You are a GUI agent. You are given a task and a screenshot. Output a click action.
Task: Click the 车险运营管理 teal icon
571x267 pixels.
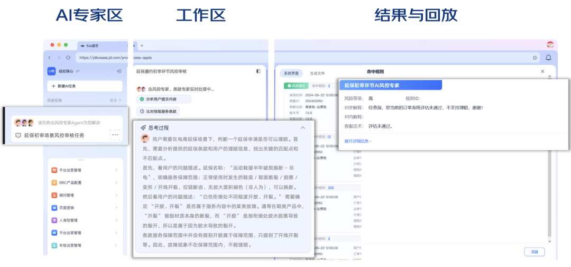pyautogui.click(x=54, y=245)
